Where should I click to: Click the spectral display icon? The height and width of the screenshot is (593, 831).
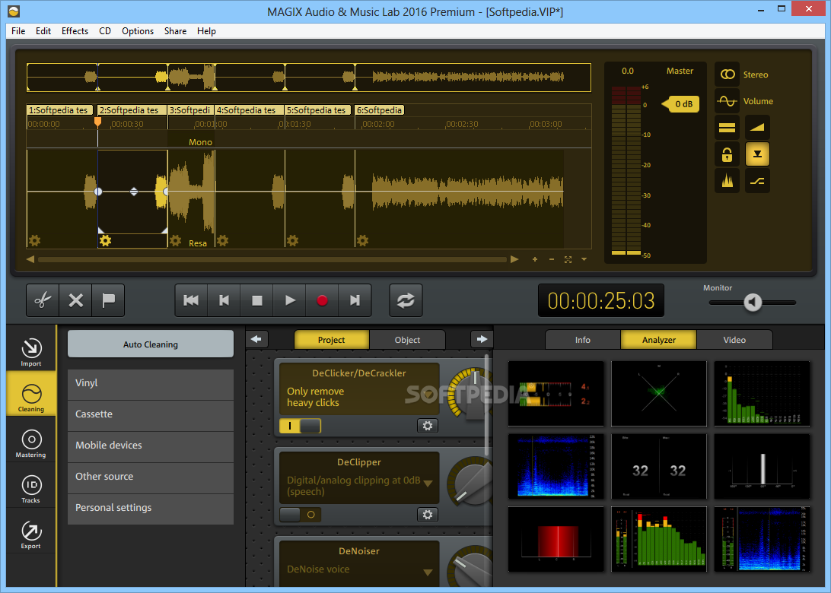pos(728,181)
